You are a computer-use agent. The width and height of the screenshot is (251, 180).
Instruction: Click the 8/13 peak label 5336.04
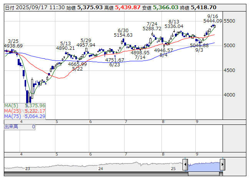(174, 26)
